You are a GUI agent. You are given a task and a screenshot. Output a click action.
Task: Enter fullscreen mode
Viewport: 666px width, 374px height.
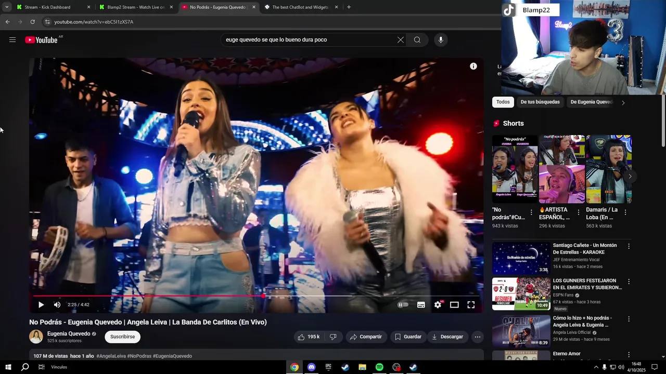pos(471,305)
